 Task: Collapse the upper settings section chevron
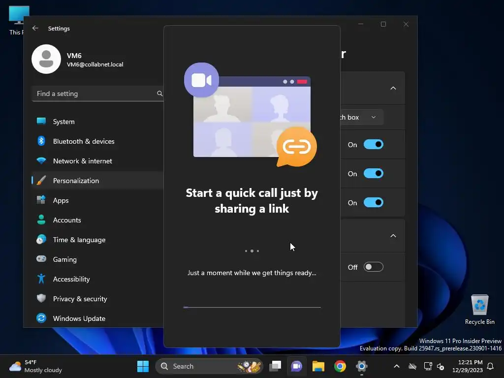pyautogui.click(x=393, y=88)
